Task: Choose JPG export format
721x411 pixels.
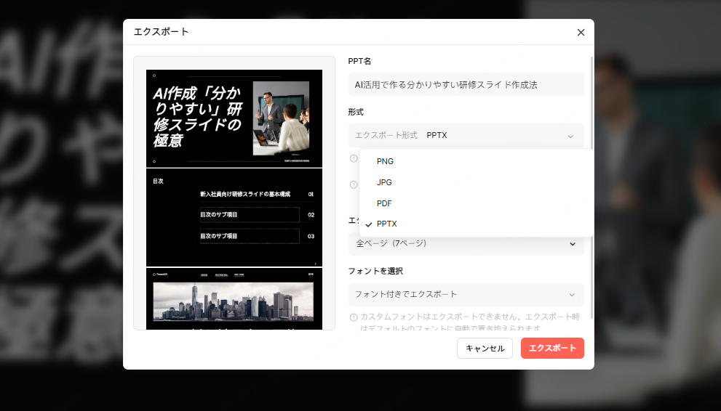Action: point(476,182)
